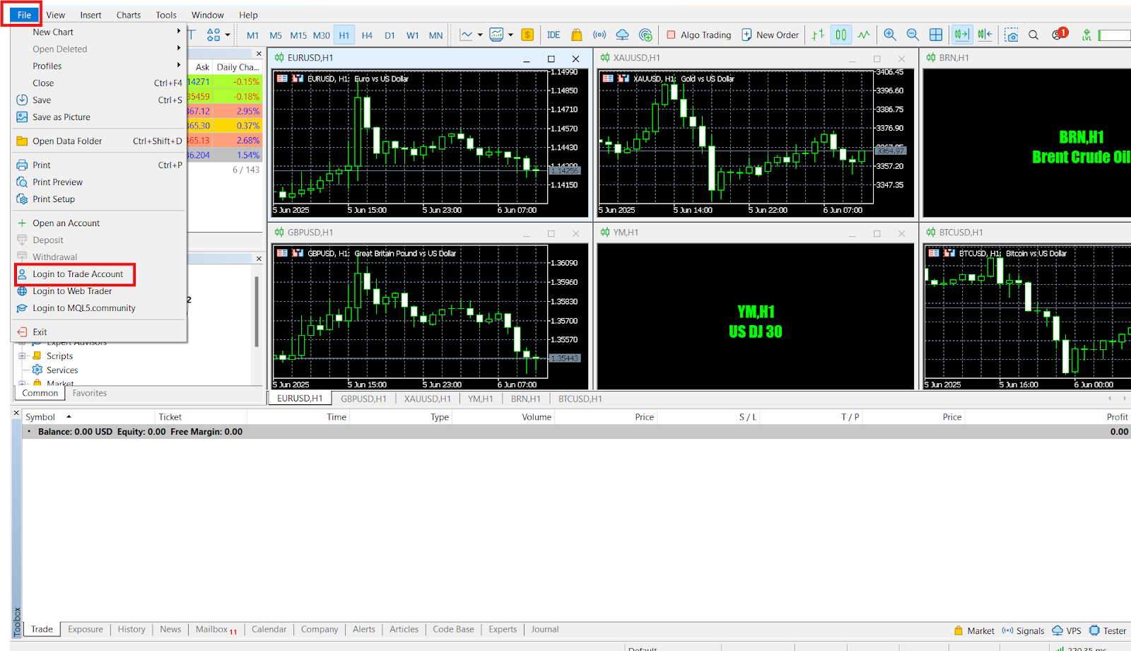The width and height of the screenshot is (1131, 651).
Task: Select the M5 timeframe
Action: point(276,35)
